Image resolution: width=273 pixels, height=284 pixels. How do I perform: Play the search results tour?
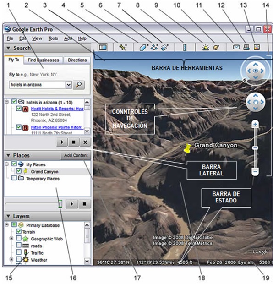[62, 142]
